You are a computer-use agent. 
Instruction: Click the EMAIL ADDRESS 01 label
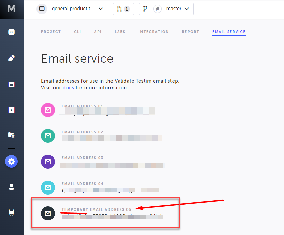tap(82, 106)
